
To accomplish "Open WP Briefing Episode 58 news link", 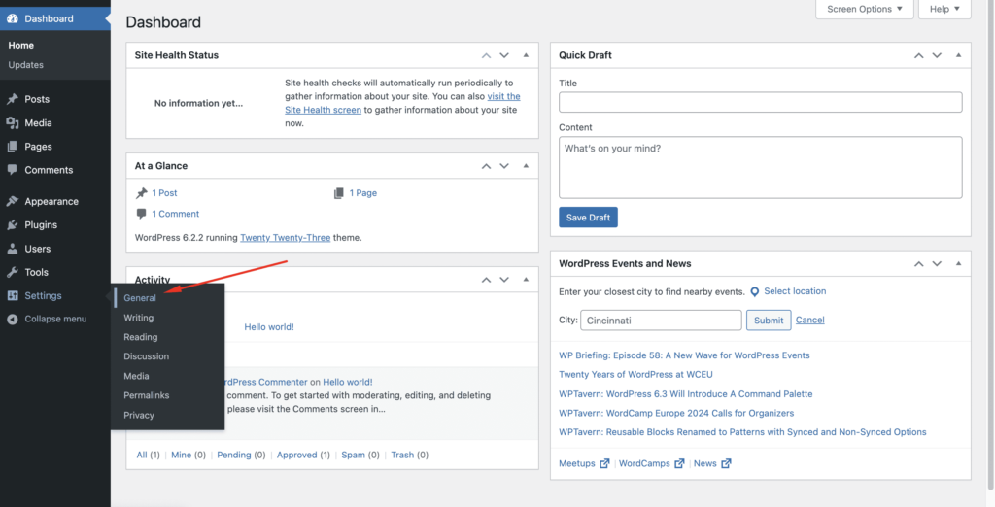I will pos(684,355).
